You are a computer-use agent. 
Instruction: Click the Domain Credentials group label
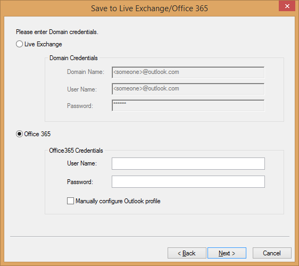[x=73, y=58]
